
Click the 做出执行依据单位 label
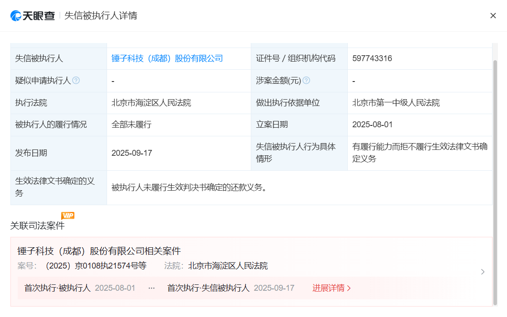pos(288,103)
